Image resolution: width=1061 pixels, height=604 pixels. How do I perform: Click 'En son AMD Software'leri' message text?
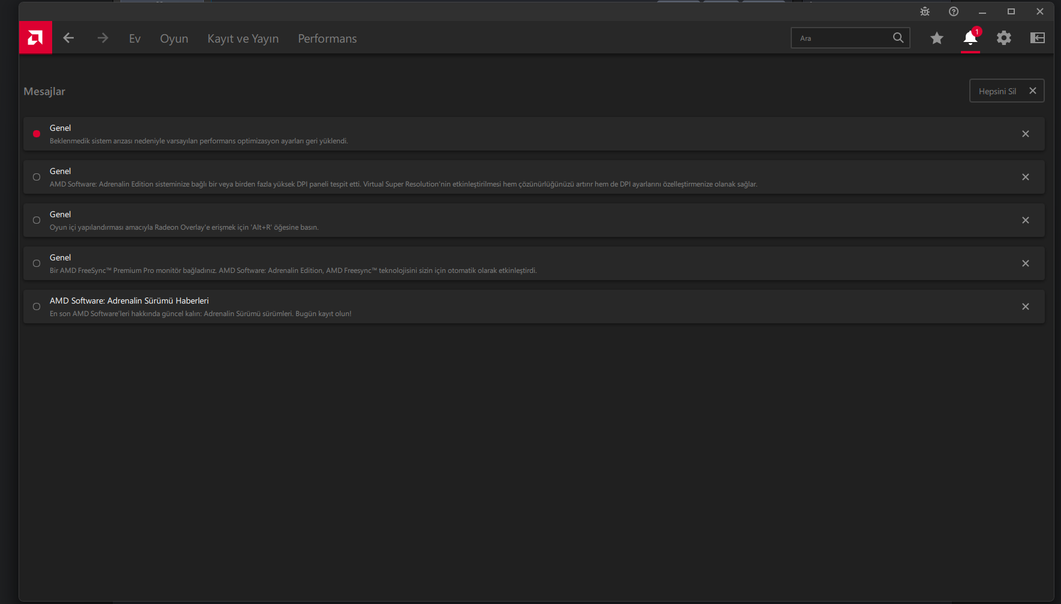point(201,314)
